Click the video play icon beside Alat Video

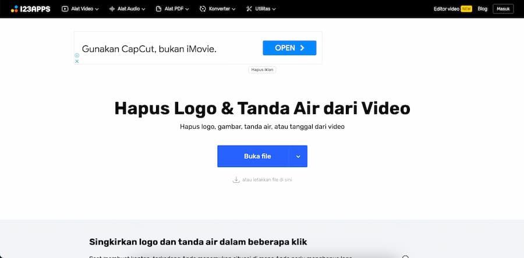point(65,9)
